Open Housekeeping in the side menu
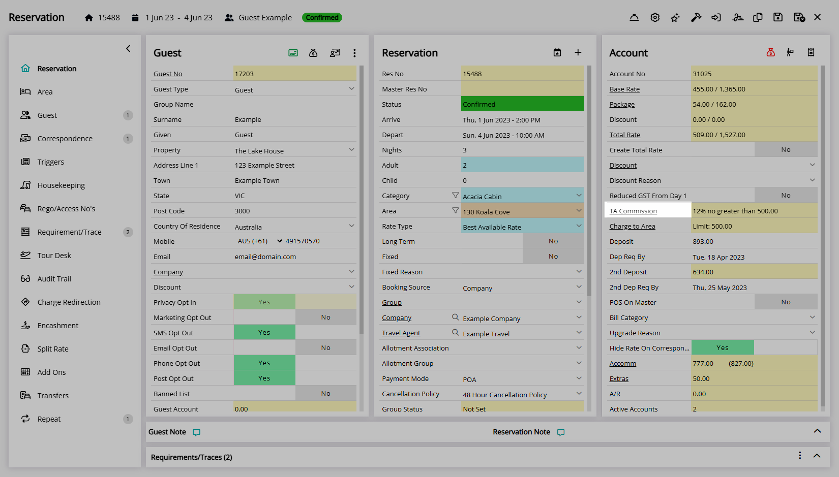 [x=61, y=185]
